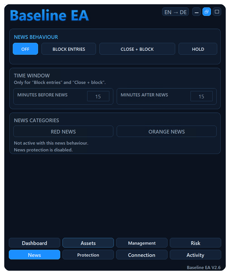Go to the Management tab
230x275 pixels.
(x=142, y=243)
